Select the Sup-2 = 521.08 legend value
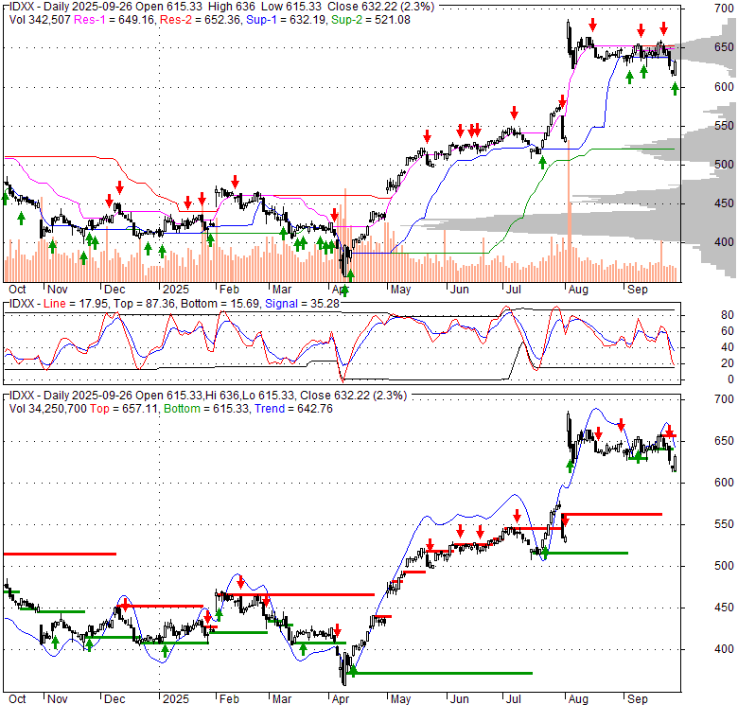The height and width of the screenshot is (705, 738). point(370,20)
